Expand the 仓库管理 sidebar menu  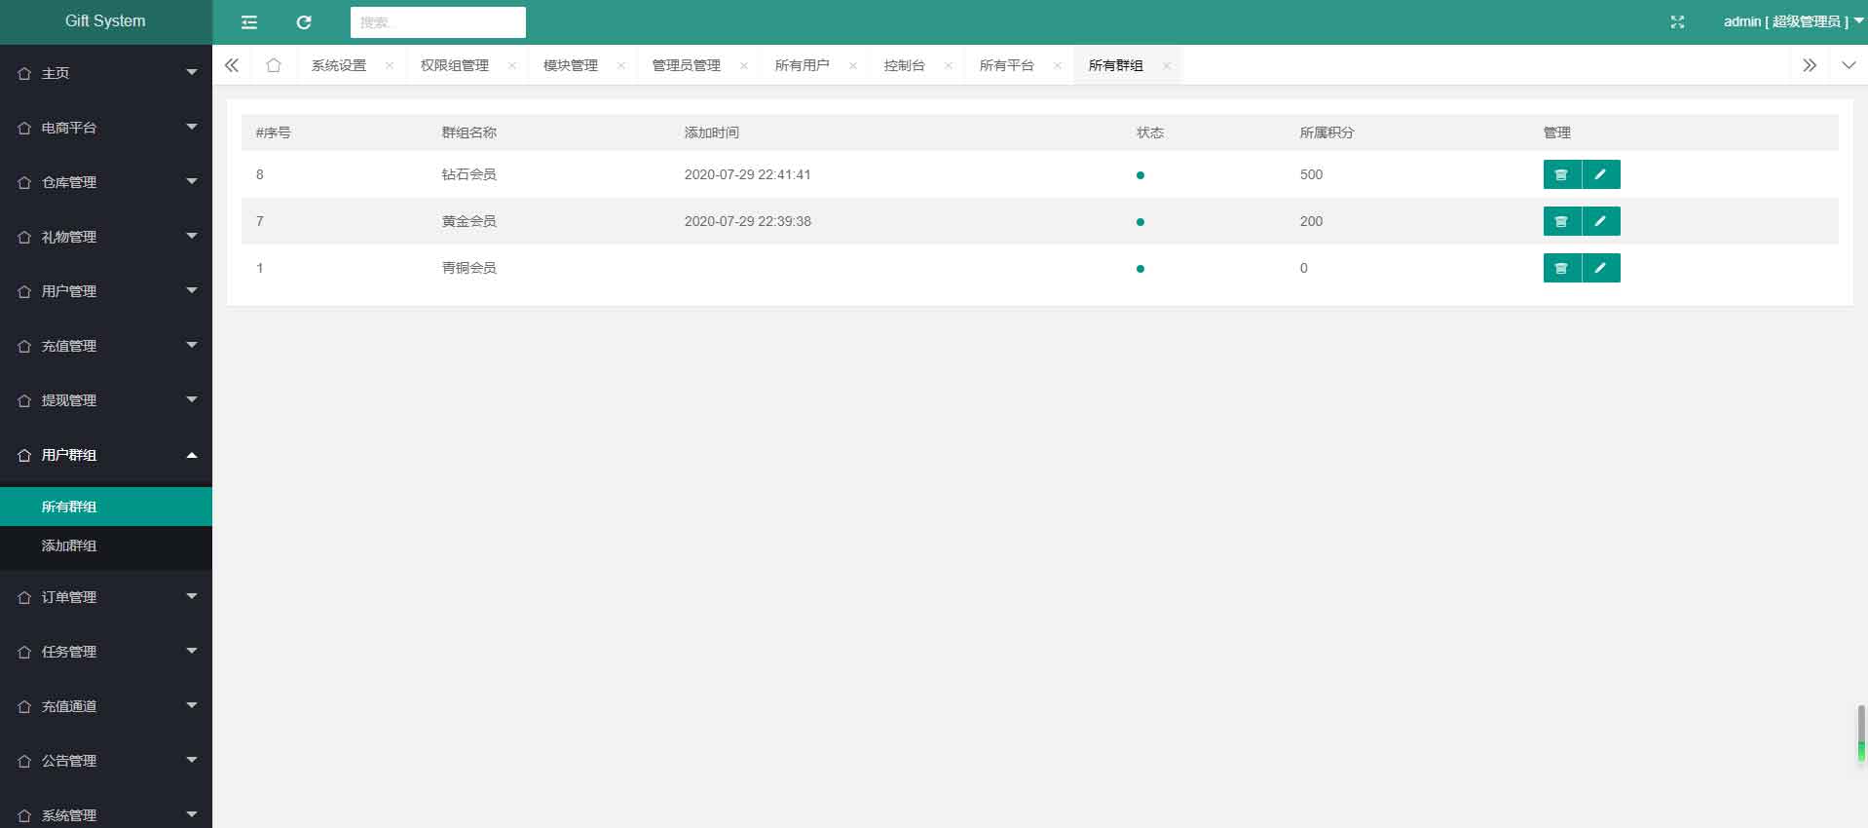coord(106,182)
